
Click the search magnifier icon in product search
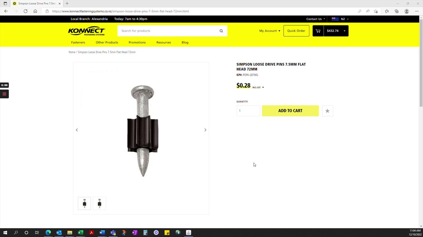(221, 31)
